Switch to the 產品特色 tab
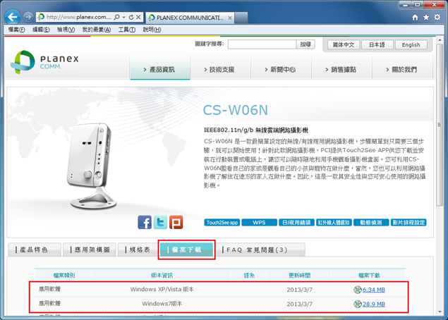The image size is (448, 320). click(35, 250)
